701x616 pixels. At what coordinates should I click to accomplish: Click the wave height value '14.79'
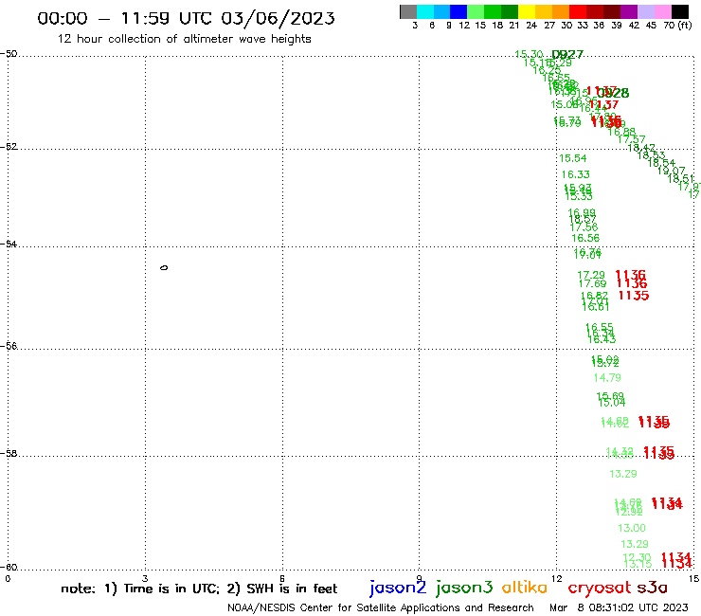607,378
